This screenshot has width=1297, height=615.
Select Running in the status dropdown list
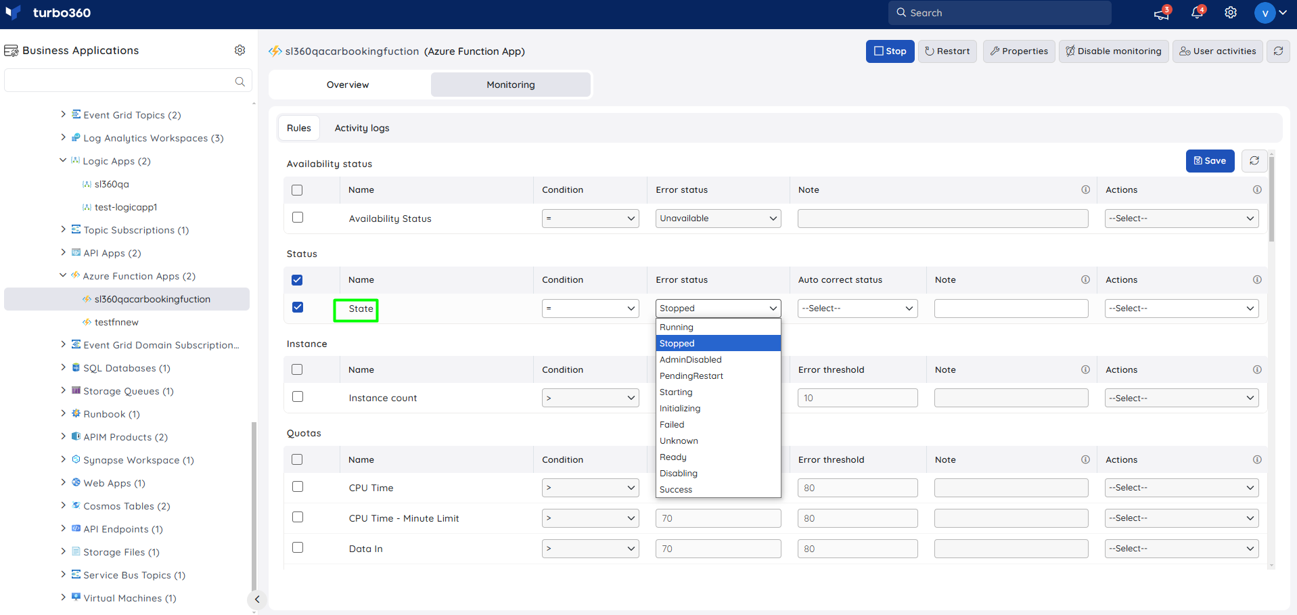[x=719, y=327]
